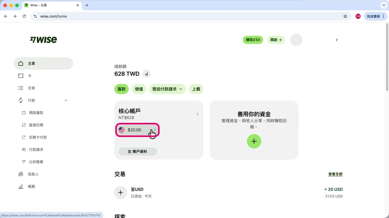389x218 pixels.
Task: Open the profile avatar circle
Action: 296,40
